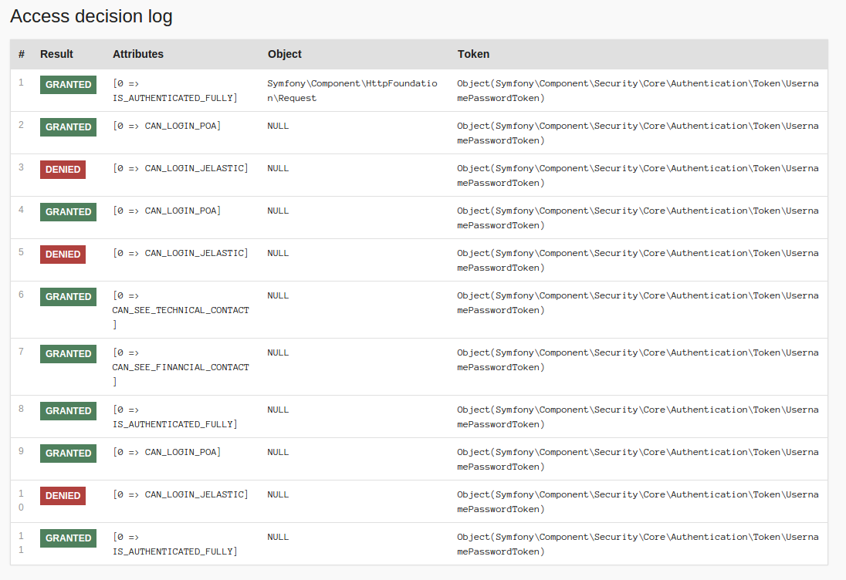The height and width of the screenshot is (580, 846).
Task: Select the 'Access decision log' heading
Action: coord(91,16)
